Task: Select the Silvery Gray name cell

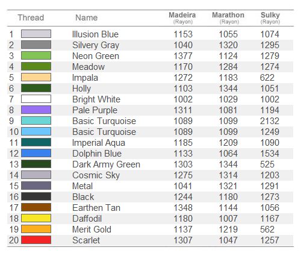Action: (x=96, y=45)
